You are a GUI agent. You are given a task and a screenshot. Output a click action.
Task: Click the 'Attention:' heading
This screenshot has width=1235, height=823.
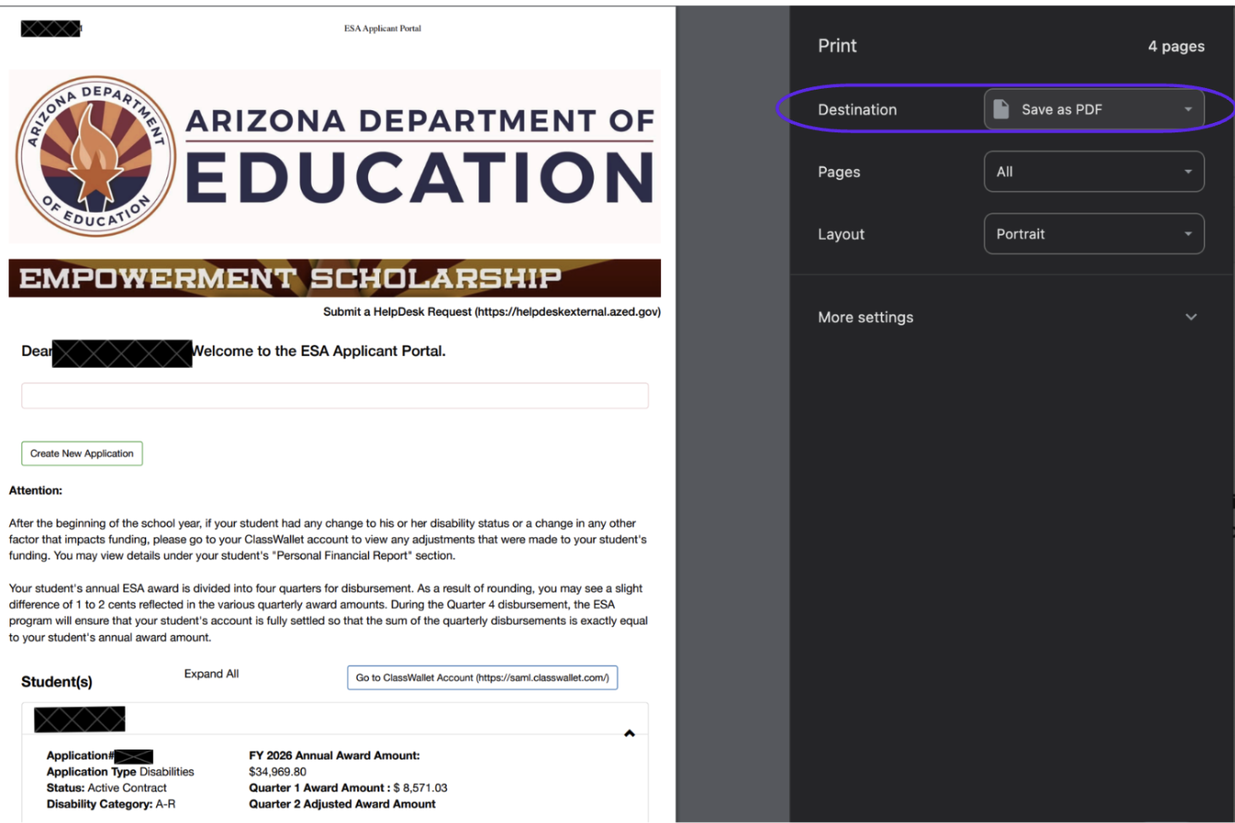click(x=36, y=490)
